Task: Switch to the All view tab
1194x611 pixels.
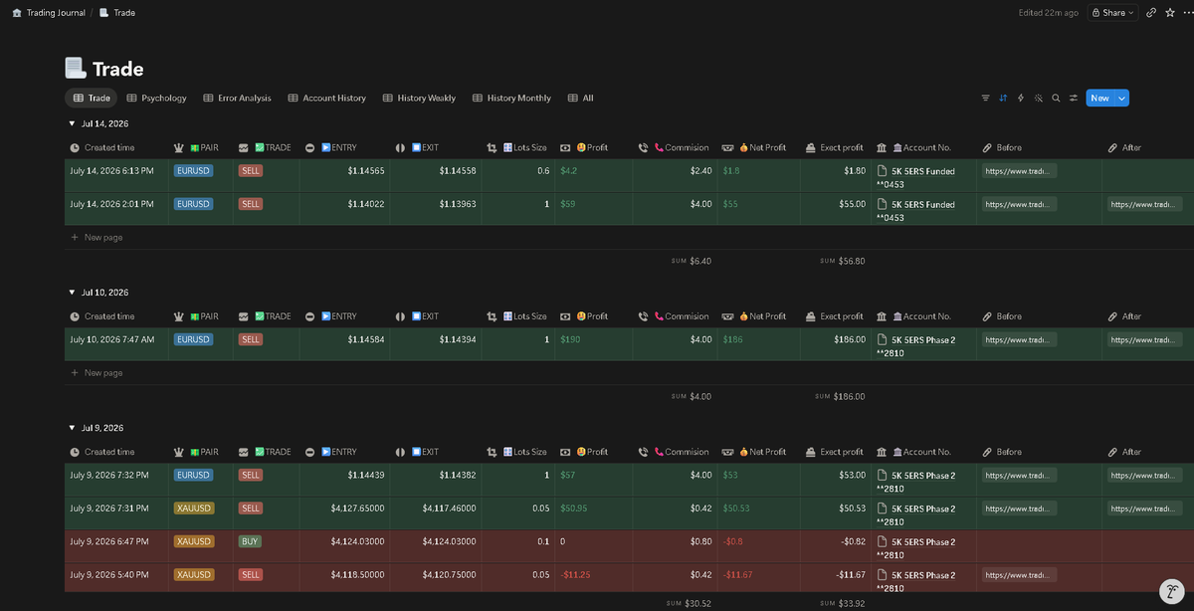Action: click(580, 99)
